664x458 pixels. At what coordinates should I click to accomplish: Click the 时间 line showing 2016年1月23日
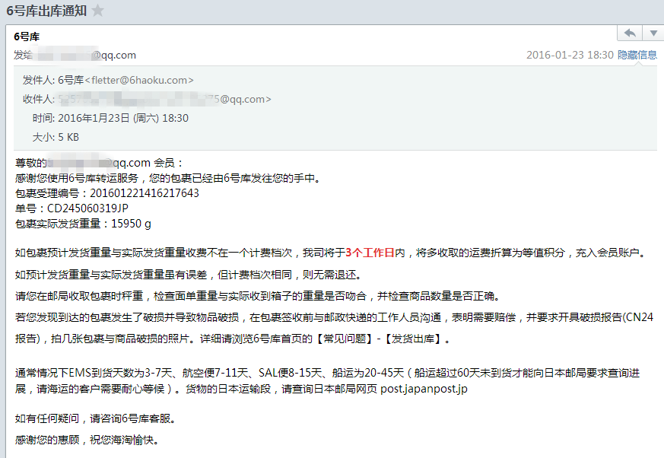click(x=110, y=118)
